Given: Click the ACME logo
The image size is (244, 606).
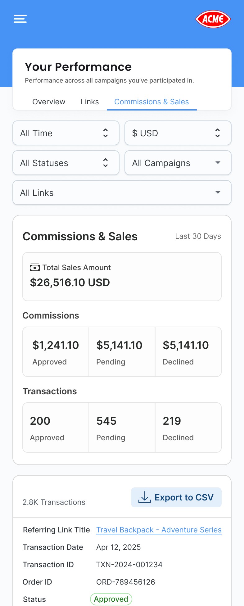Looking at the screenshot, I should (x=213, y=19).
